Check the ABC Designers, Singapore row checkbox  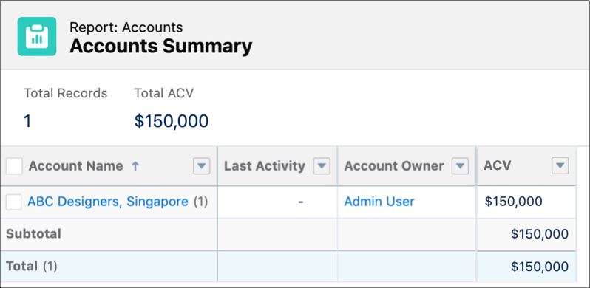[13, 202]
